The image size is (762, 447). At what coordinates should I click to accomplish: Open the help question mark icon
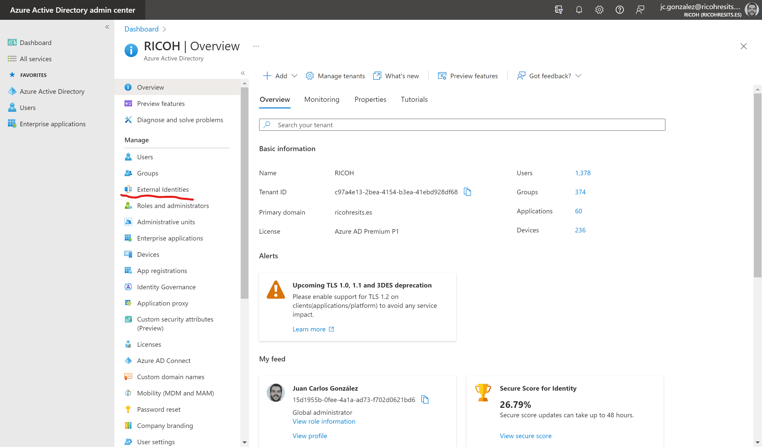(x=620, y=10)
